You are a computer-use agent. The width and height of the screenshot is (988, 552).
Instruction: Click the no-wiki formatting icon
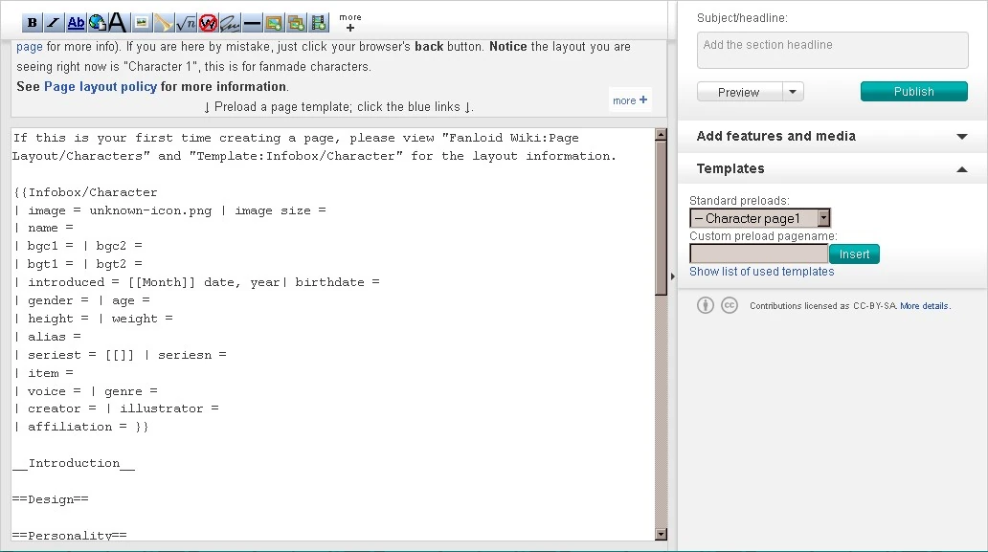208,23
